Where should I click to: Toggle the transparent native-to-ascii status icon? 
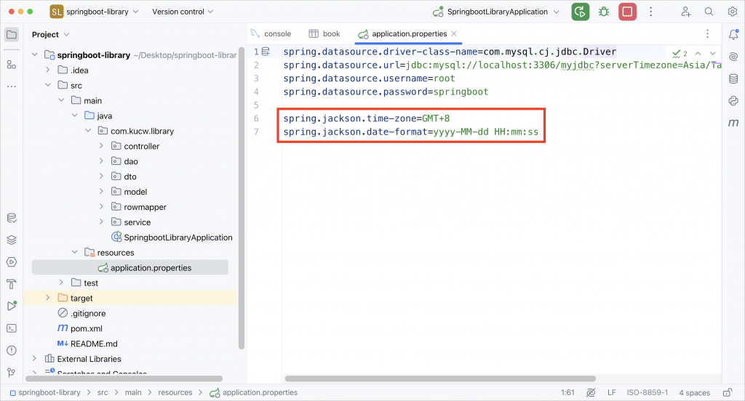[x=591, y=392]
